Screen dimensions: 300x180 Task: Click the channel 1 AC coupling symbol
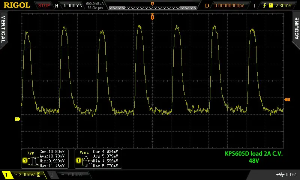[x=15, y=174]
